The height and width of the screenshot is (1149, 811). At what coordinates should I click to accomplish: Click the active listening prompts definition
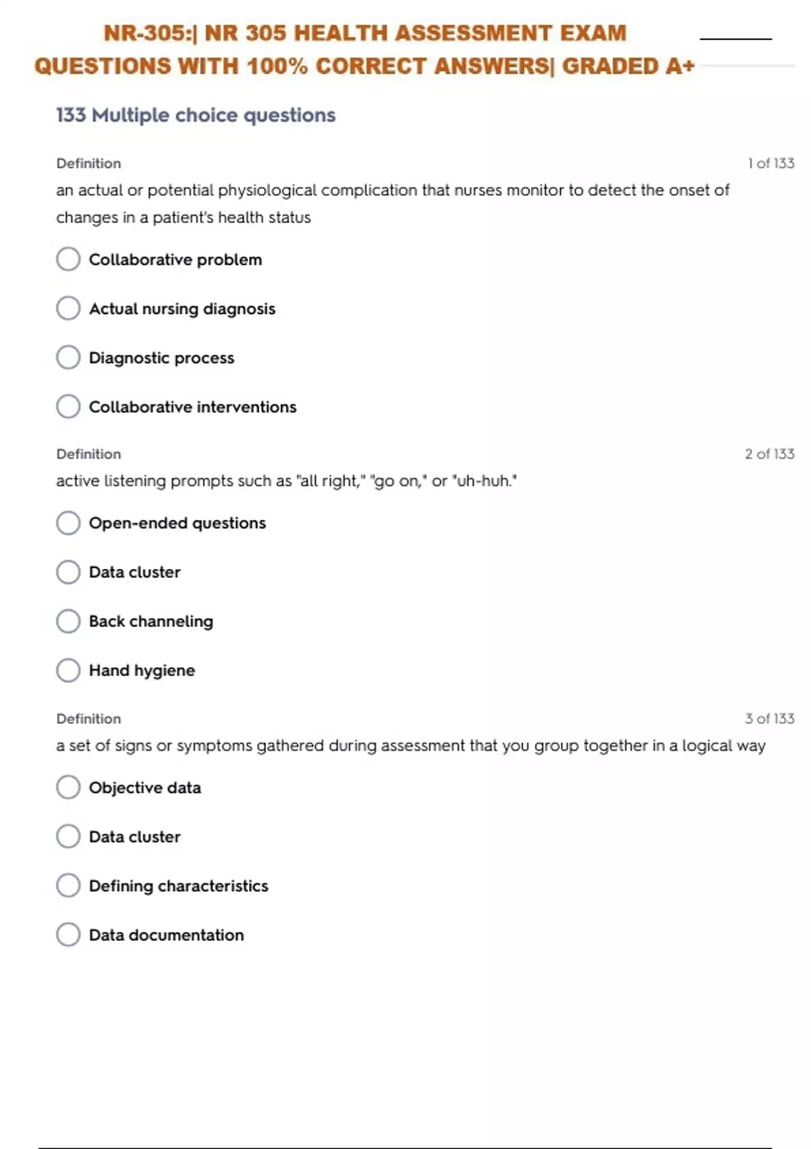[x=286, y=481]
